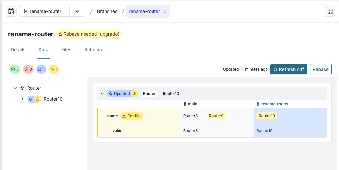This screenshot has height=170, width=339.
Task: Click the red removed count badge
Action: (28, 69)
